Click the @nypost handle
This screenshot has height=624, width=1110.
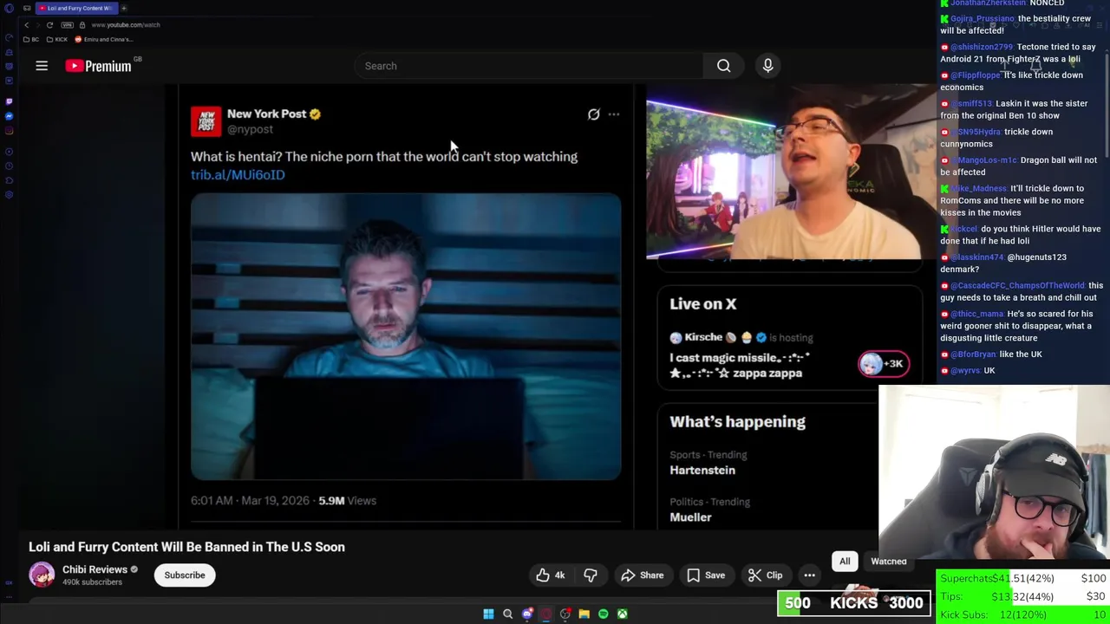[x=250, y=129]
